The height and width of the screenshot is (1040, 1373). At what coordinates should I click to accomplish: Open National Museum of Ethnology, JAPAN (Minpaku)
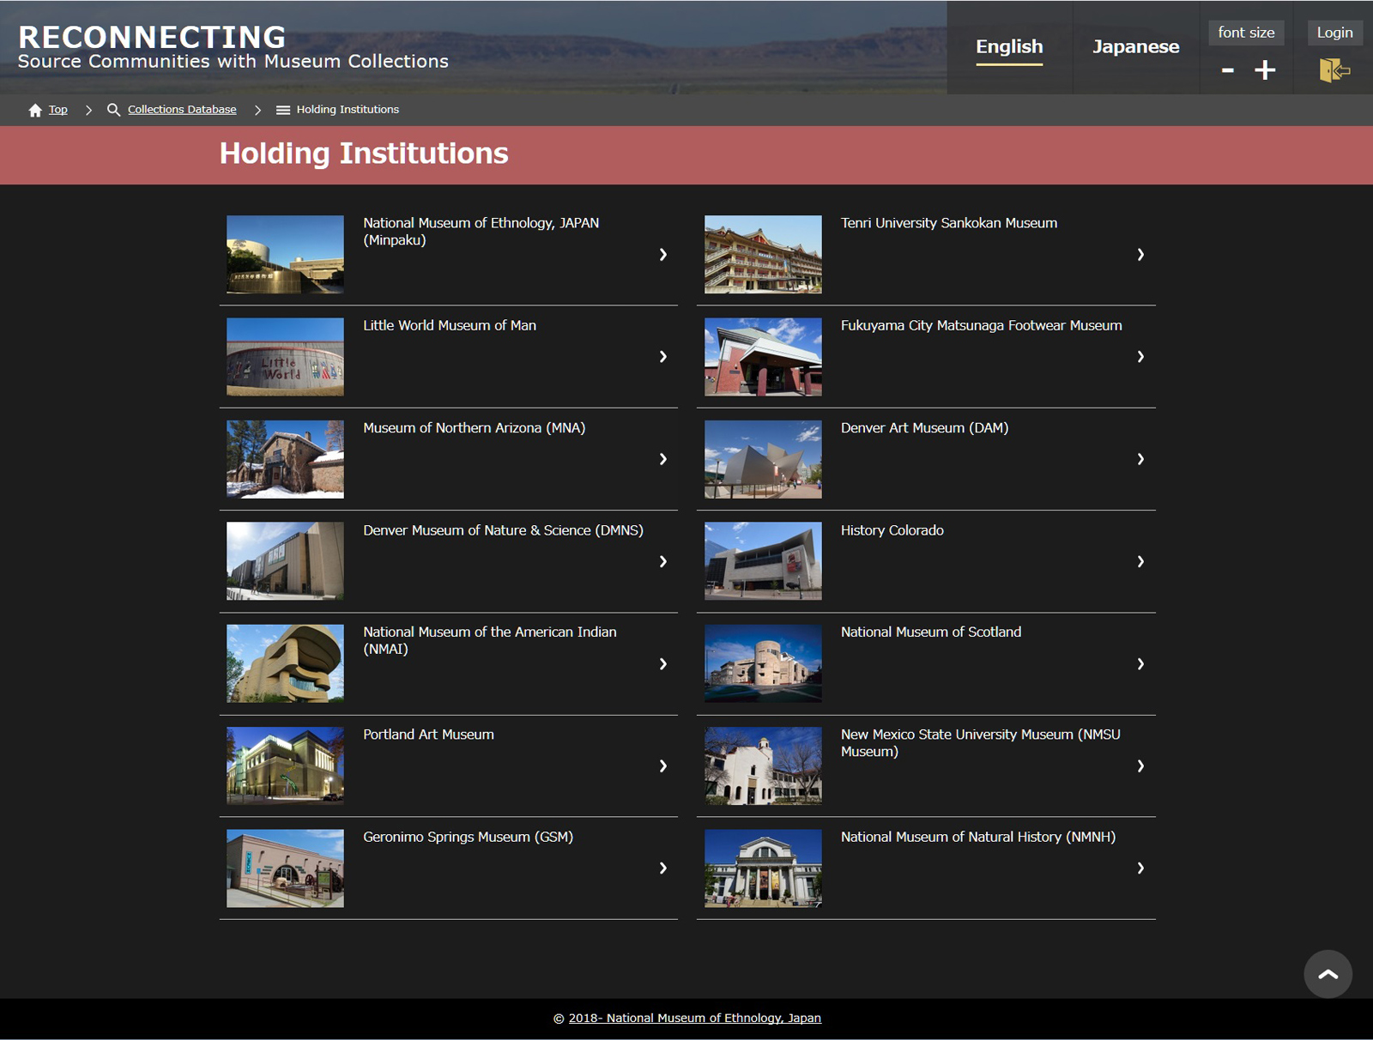[x=449, y=254]
